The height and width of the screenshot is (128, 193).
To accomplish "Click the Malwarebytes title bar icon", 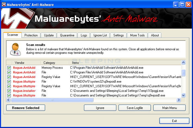I will pyautogui.click(x=4, y=5).
